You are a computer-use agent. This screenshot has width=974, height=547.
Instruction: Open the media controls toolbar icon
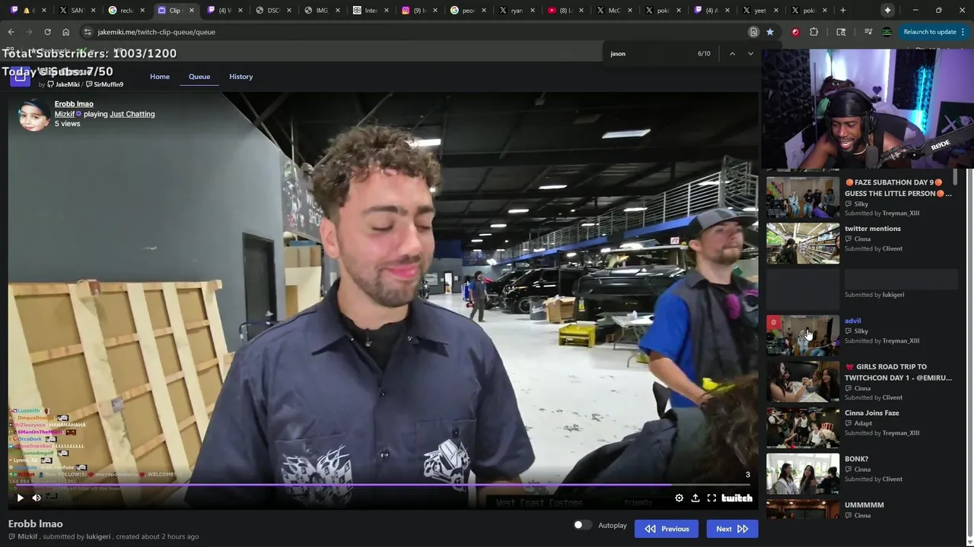[x=868, y=32]
